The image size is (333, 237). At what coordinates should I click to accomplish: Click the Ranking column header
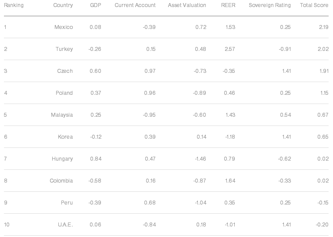[x=14, y=5]
